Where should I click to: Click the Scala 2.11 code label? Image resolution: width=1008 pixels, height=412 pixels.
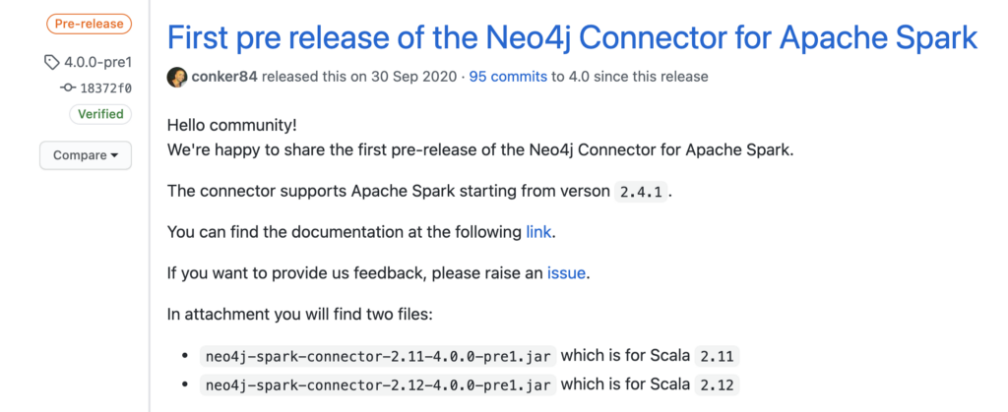pos(718,356)
